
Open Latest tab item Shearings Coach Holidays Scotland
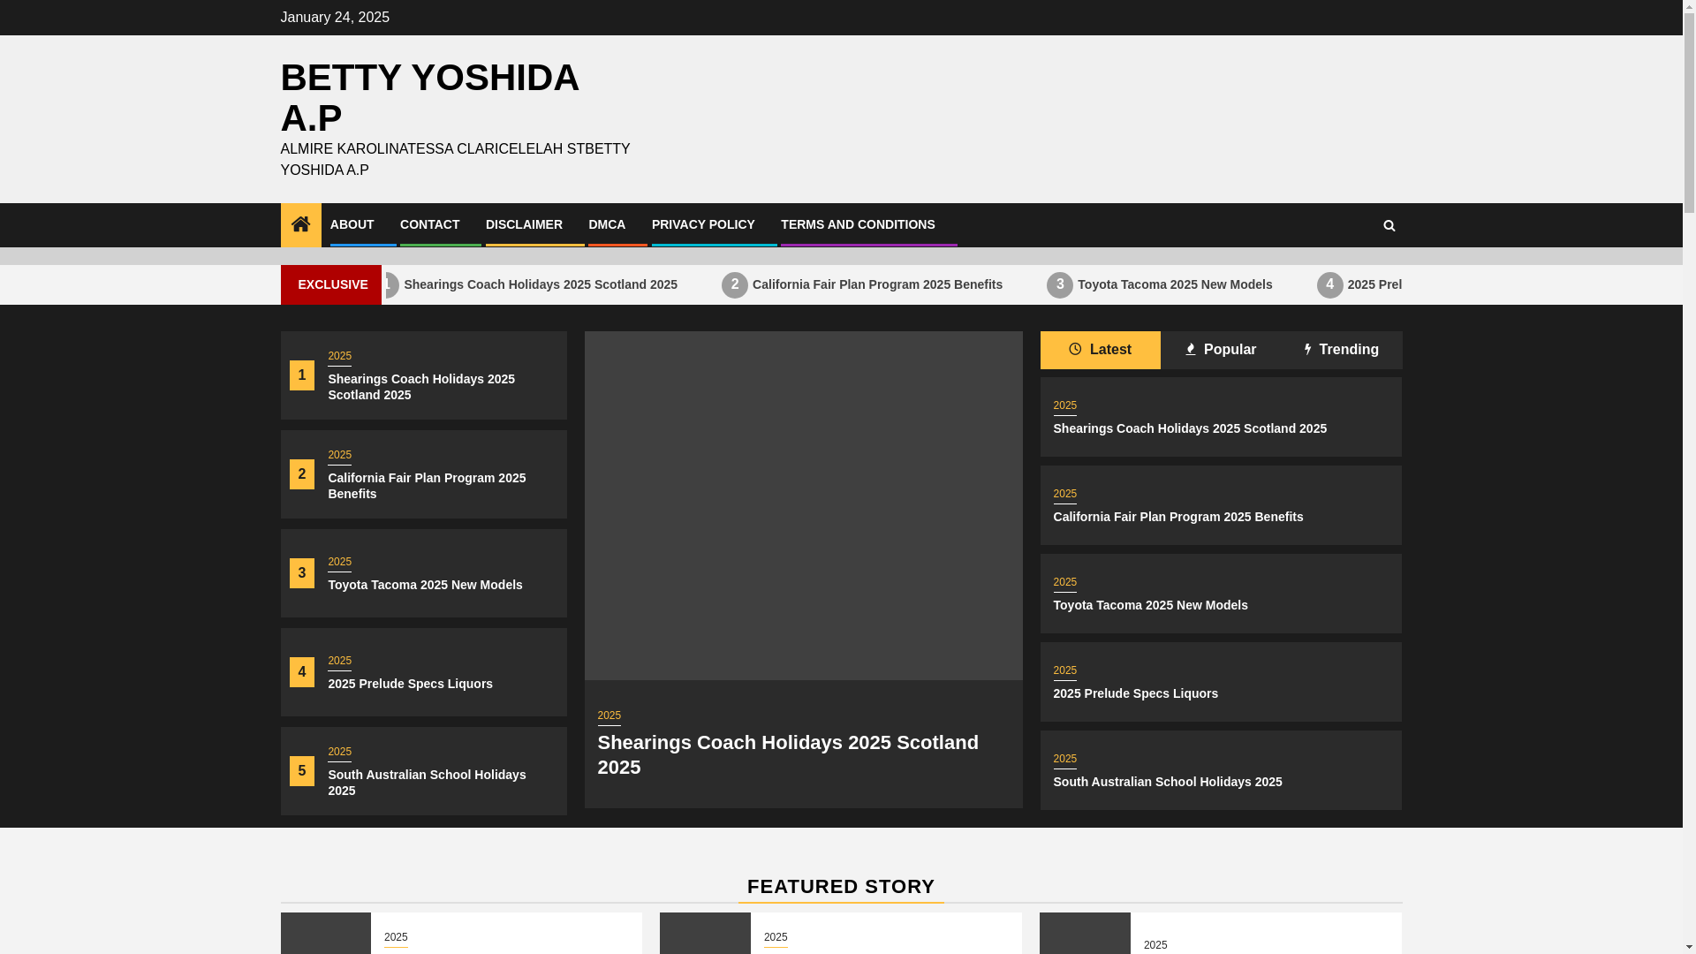coord(1190,428)
